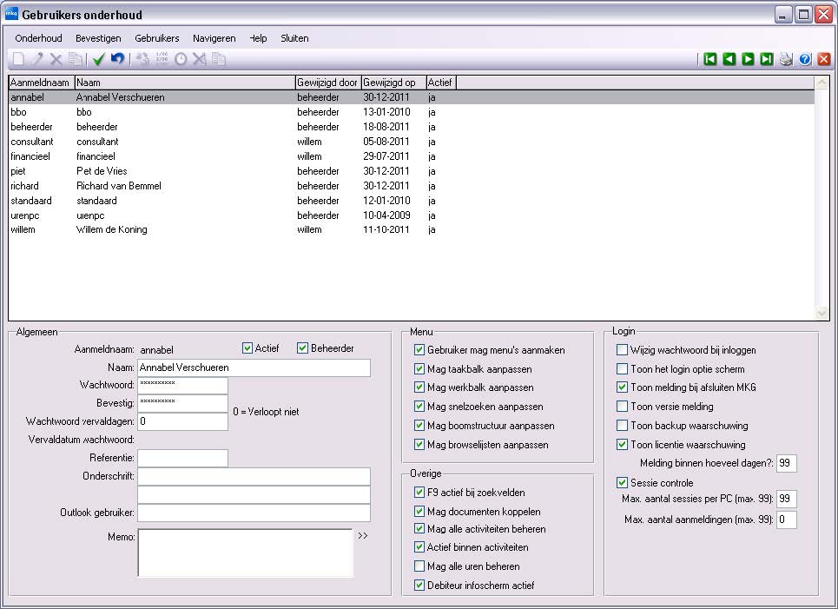Click the last copy documents toolbar icon

coord(219,59)
